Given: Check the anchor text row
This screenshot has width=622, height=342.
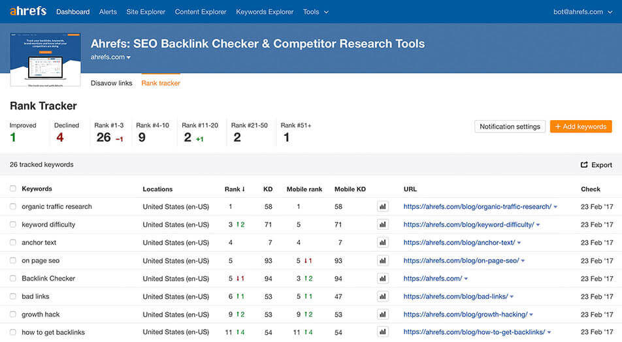Looking at the screenshot, I should [x=13, y=242].
